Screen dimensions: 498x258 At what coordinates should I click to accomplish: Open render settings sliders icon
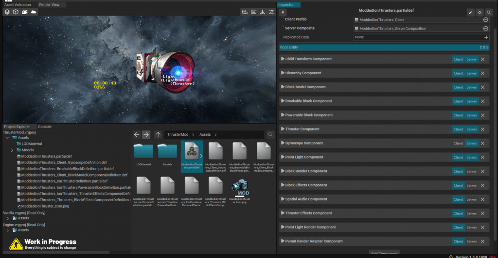click(271, 12)
